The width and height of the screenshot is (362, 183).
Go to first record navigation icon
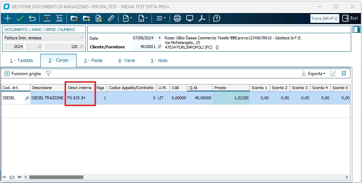click(4, 177)
